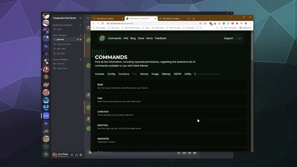Add a channel to Text Channels category
Viewport: 297px width, 167px height.
pos(80,35)
